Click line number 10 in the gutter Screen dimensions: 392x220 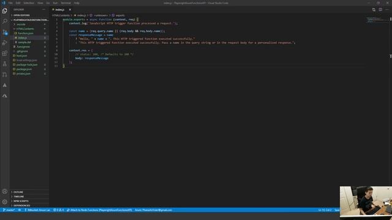point(56,54)
